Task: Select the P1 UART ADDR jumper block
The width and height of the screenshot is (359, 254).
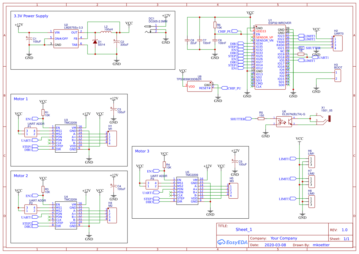Action: 31,132
